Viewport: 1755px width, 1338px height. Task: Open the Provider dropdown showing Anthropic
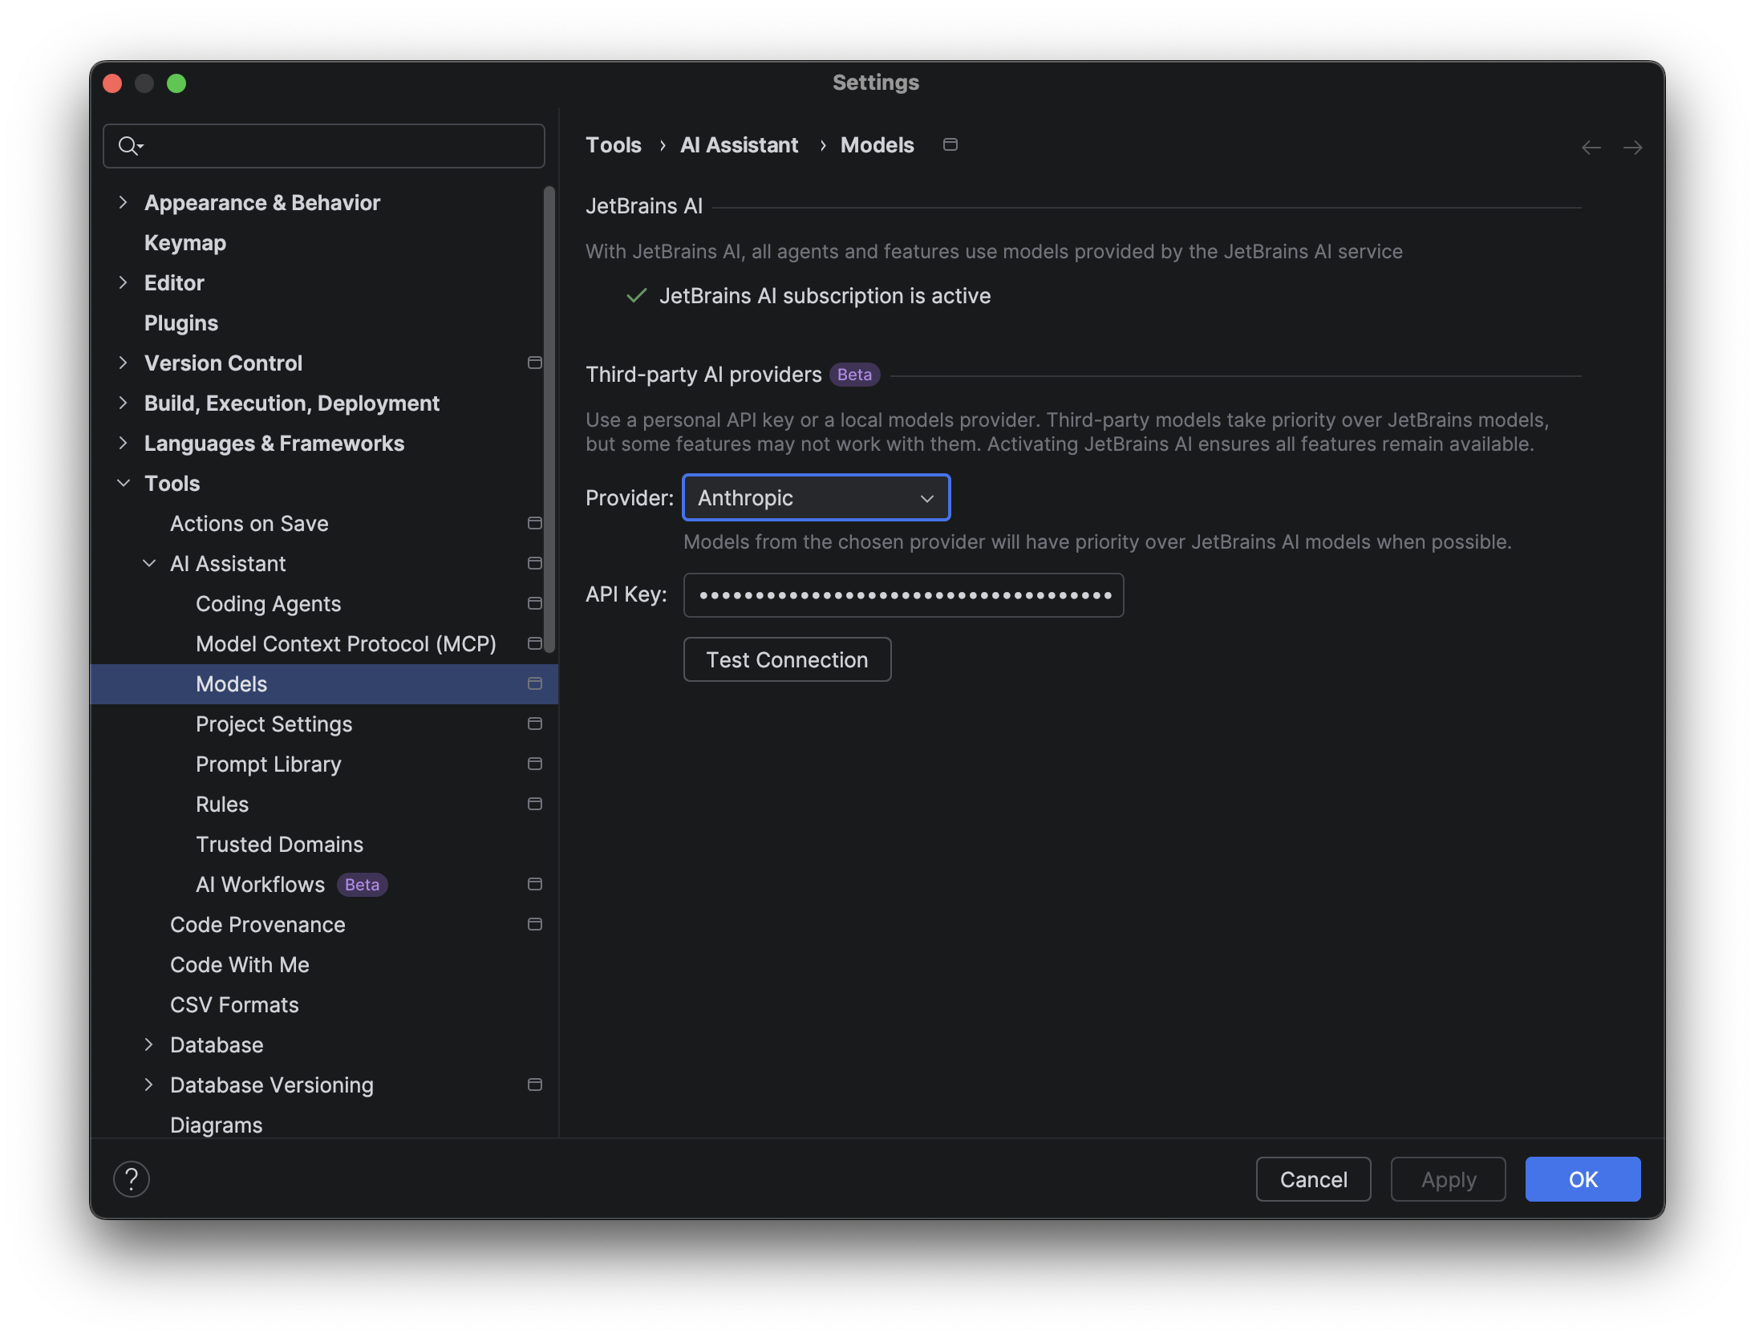point(816,498)
